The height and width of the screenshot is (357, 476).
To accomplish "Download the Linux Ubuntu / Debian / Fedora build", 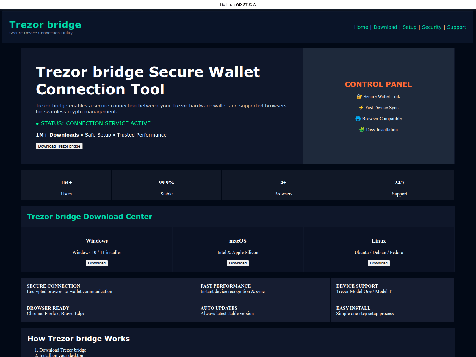I will click(x=379, y=263).
